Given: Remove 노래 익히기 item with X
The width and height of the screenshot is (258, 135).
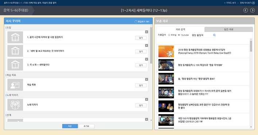Looking at the screenshot, I should 146,100.
